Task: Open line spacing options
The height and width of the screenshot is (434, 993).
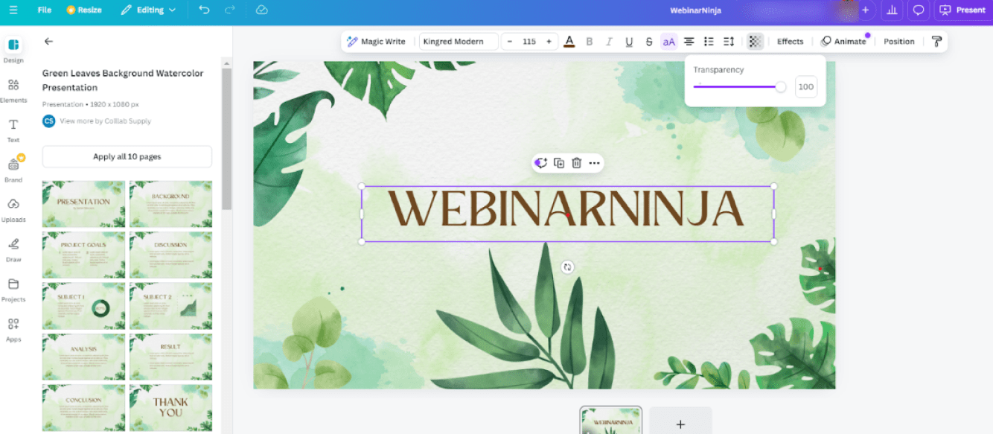Action: (729, 42)
